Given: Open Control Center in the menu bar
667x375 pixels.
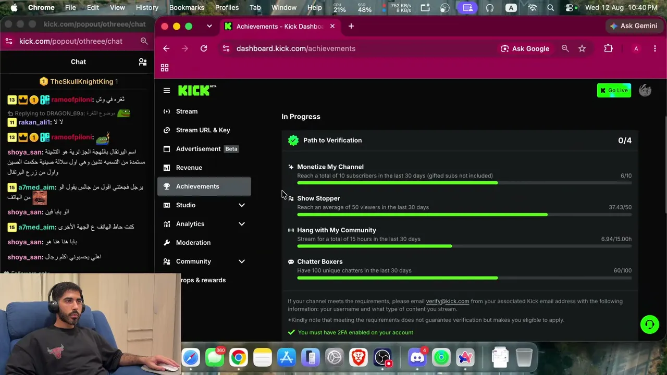Looking at the screenshot, I should tap(569, 8).
